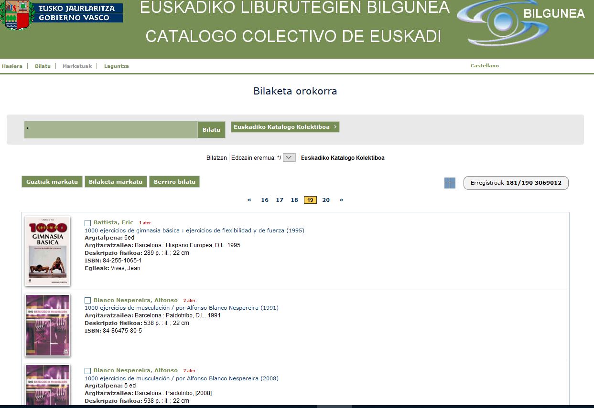Screen dimensions: 594x408
Task: Click into the search text field
Action: [110, 130]
